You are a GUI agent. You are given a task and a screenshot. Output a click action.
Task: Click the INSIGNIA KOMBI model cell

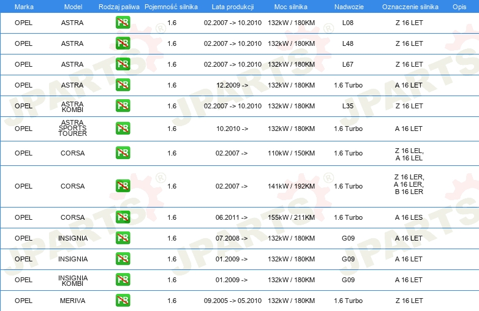point(73,280)
